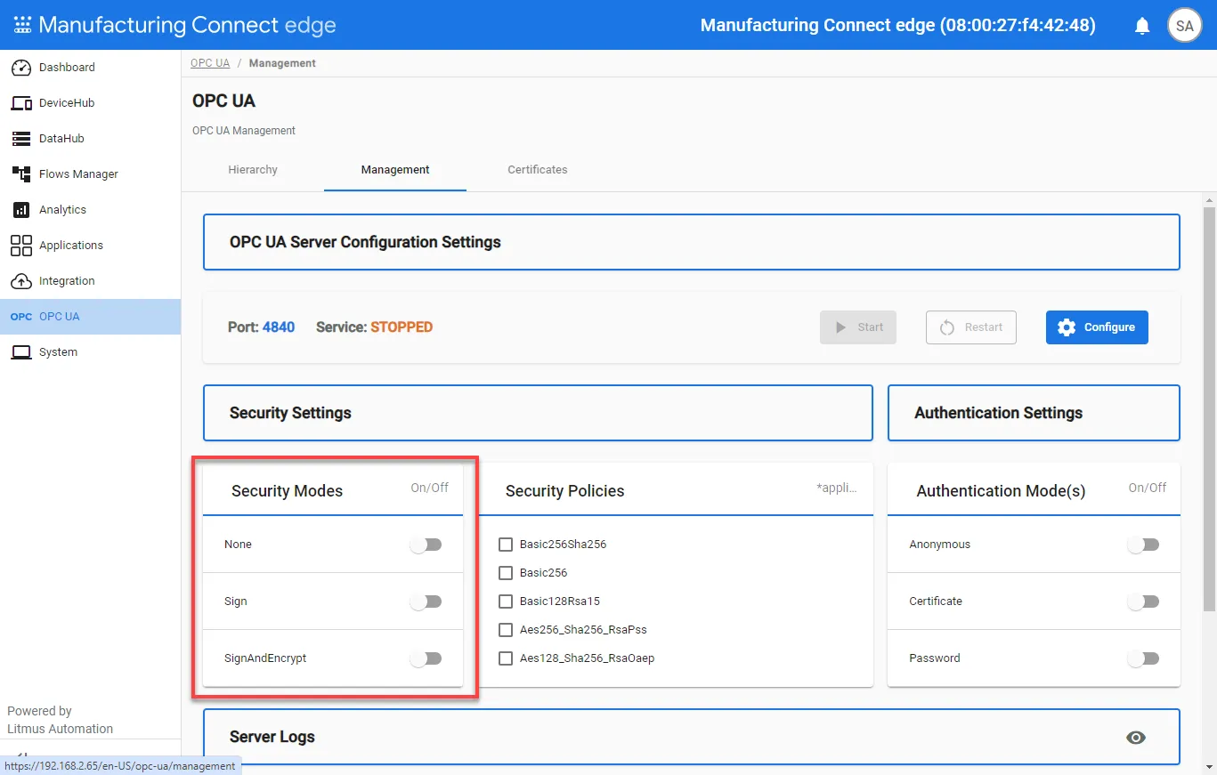Enable the Sign security mode switch
This screenshot has height=775, width=1217.
click(426, 601)
